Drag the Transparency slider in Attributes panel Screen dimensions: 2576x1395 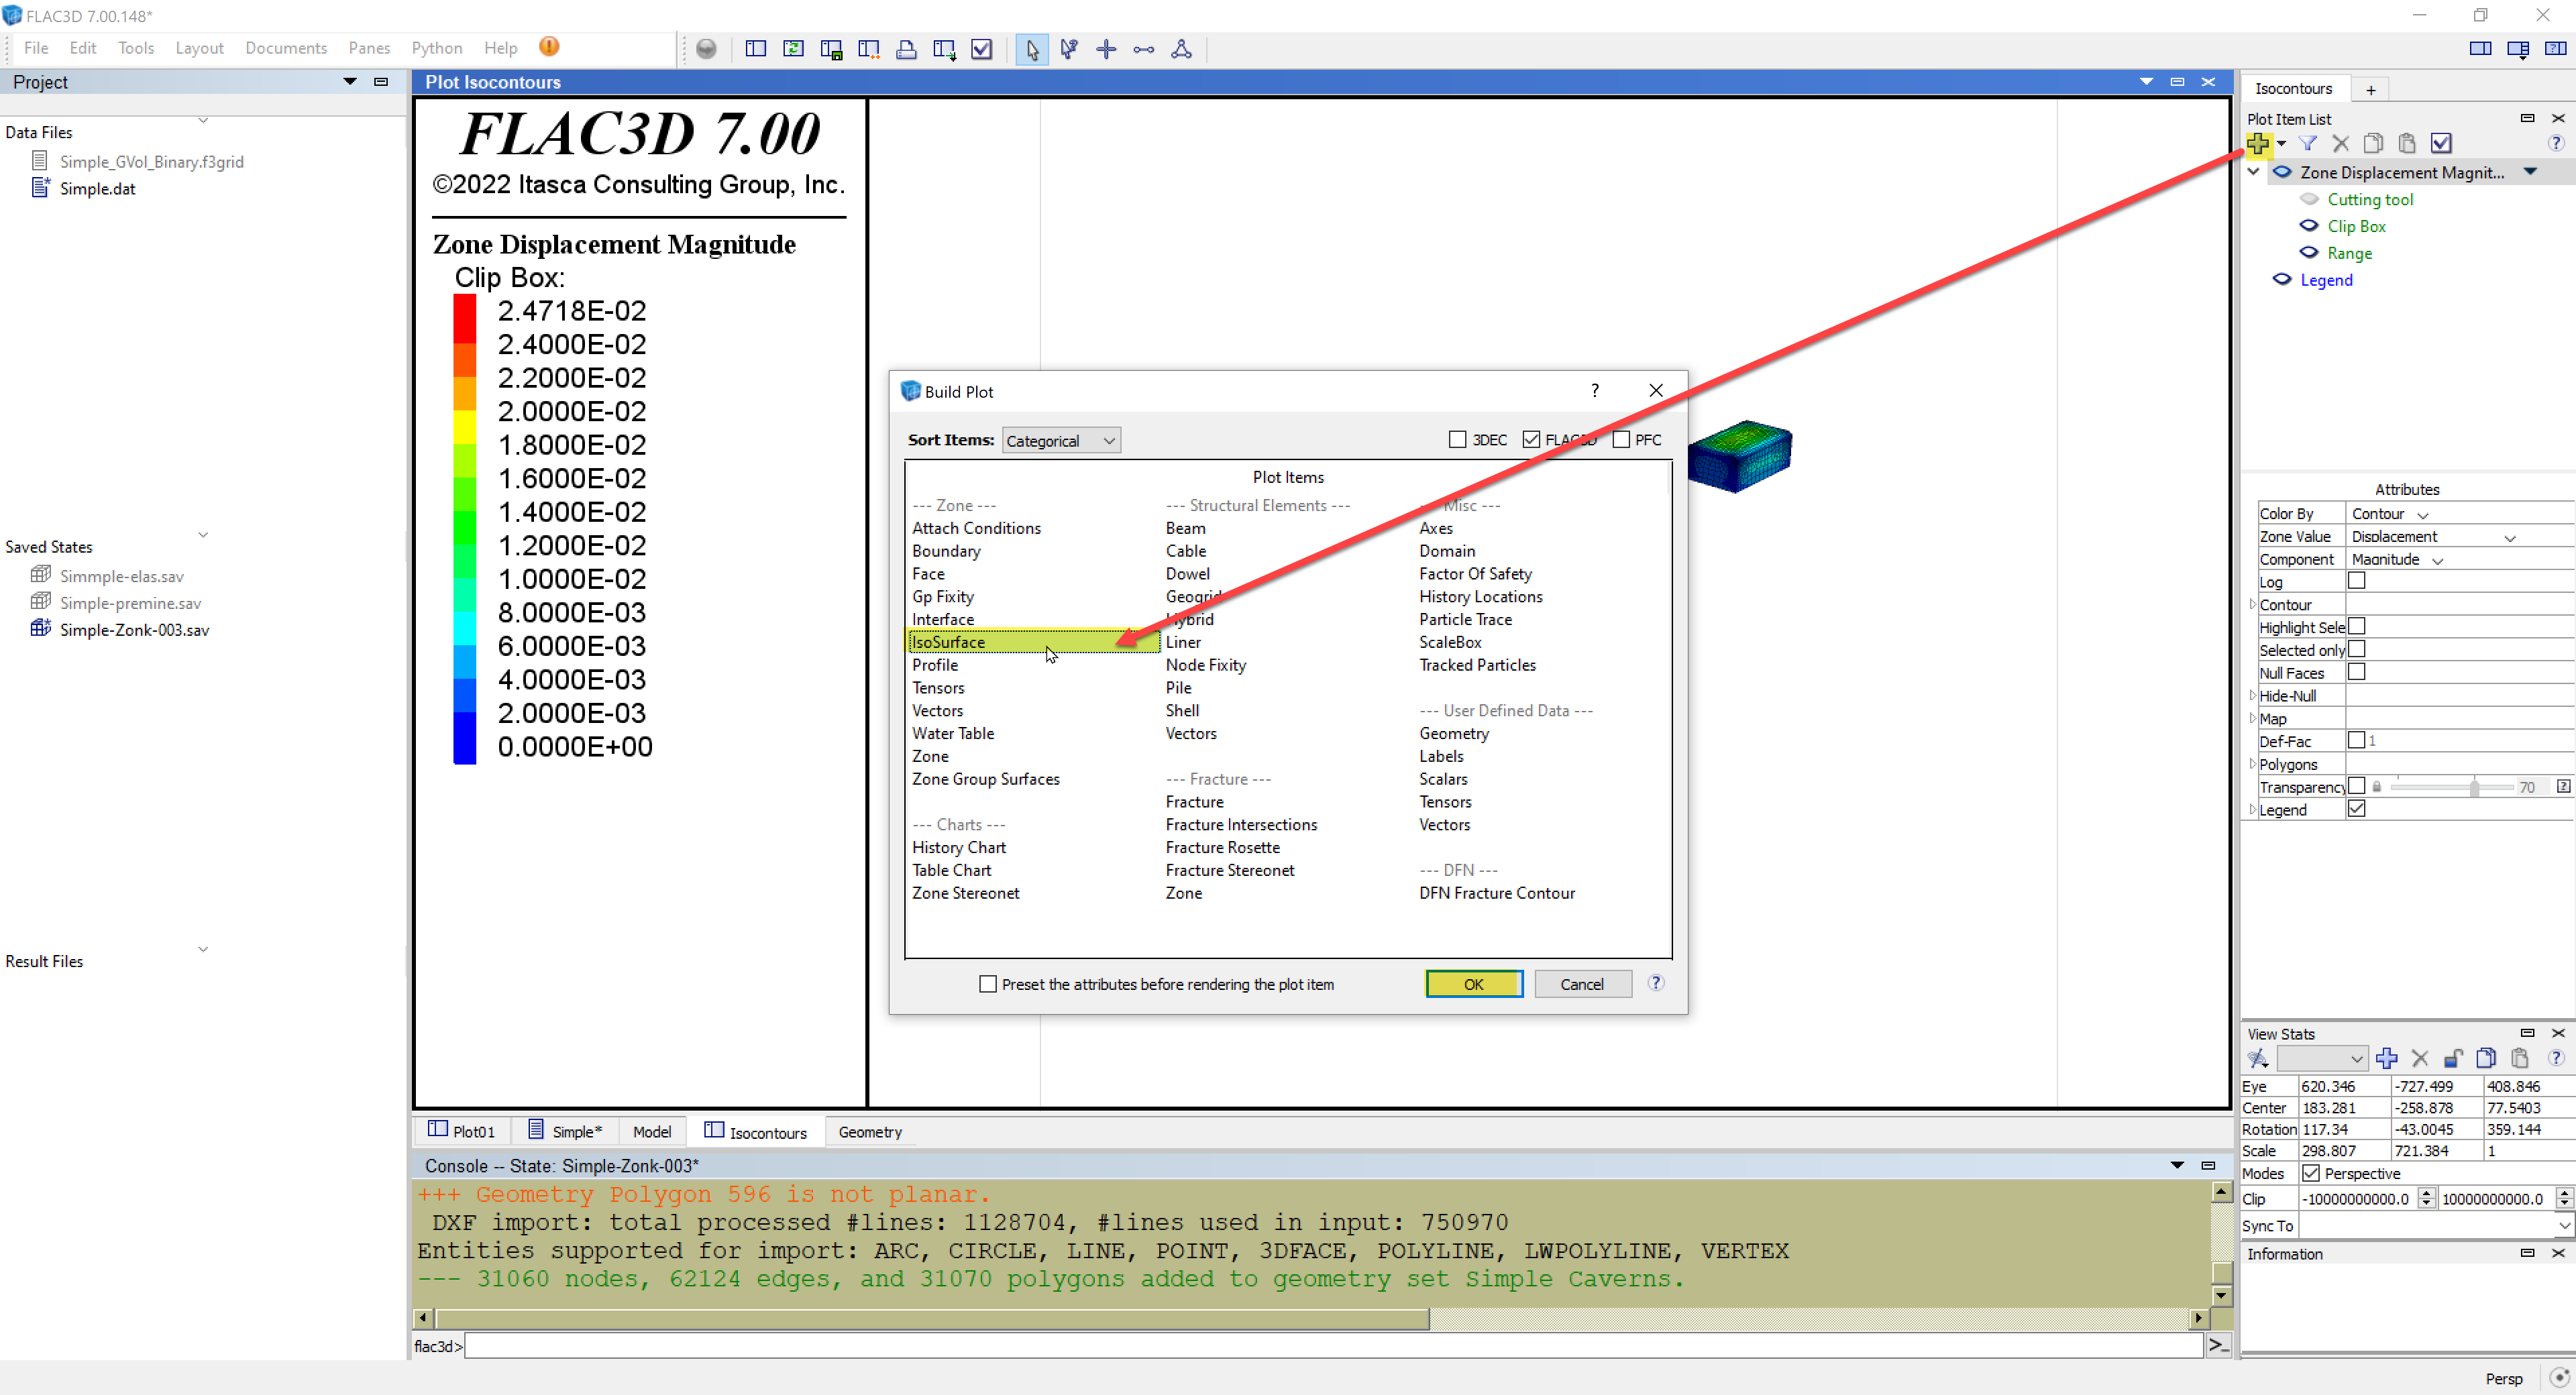click(2478, 787)
